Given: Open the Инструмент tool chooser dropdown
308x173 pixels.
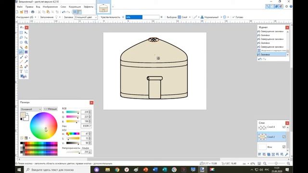Looking at the screenshot, I should point(33,17).
